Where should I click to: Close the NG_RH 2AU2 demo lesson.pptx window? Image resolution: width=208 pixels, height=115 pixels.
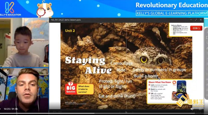[201, 20]
